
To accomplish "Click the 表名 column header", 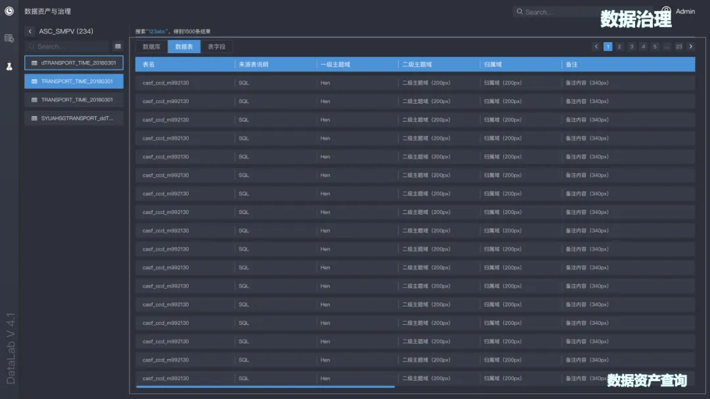I will tap(149, 64).
